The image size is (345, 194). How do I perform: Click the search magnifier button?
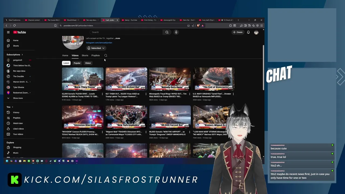coord(167,32)
